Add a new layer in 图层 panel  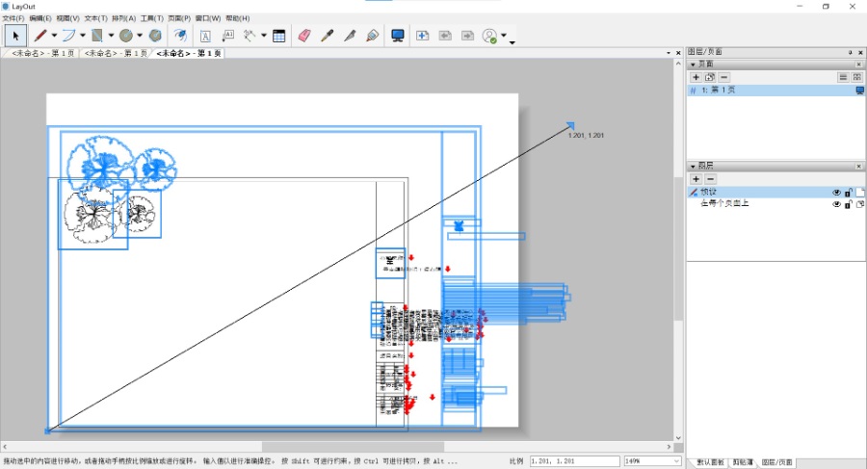(x=696, y=179)
